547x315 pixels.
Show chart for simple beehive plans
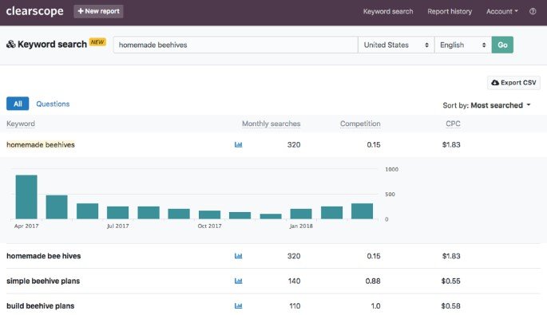point(238,282)
